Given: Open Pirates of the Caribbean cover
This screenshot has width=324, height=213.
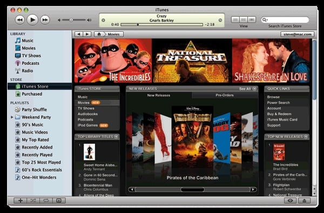Looking at the screenshot, I should [192, 137].
